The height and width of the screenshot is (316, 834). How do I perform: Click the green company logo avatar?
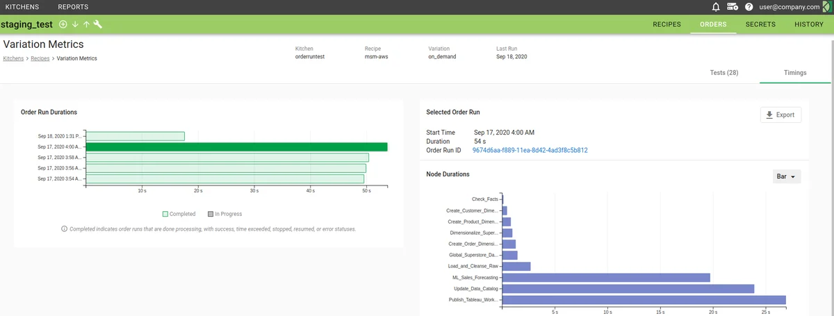click(x=827, y=7)
